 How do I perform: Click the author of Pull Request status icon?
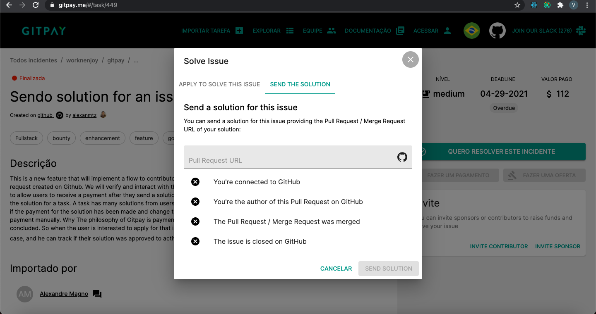point(195,202)
